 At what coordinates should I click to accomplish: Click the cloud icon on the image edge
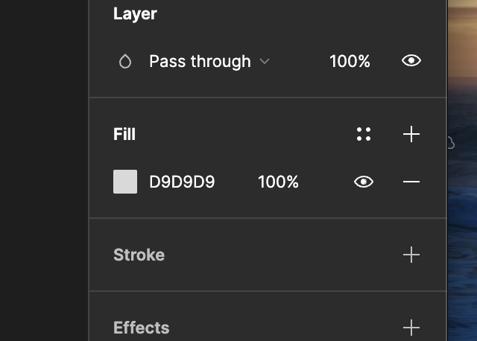tap(451, 143)
